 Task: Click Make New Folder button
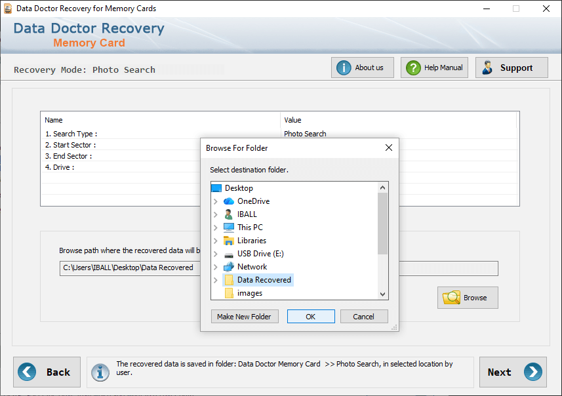coord(245,317)
